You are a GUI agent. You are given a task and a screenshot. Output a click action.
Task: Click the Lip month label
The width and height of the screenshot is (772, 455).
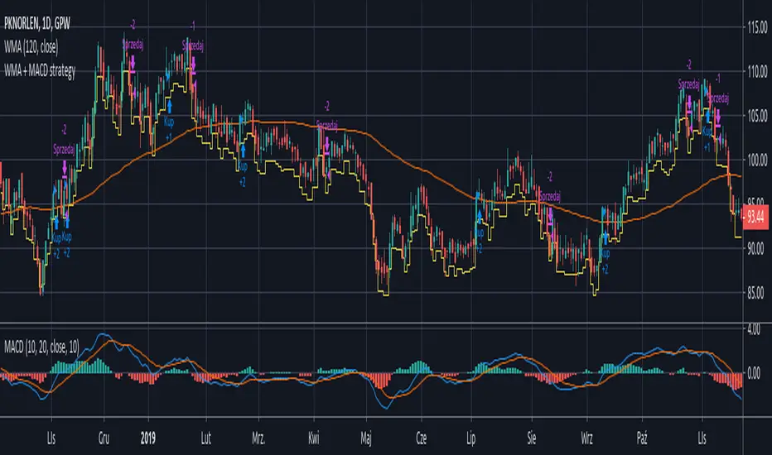click(471, 438)
